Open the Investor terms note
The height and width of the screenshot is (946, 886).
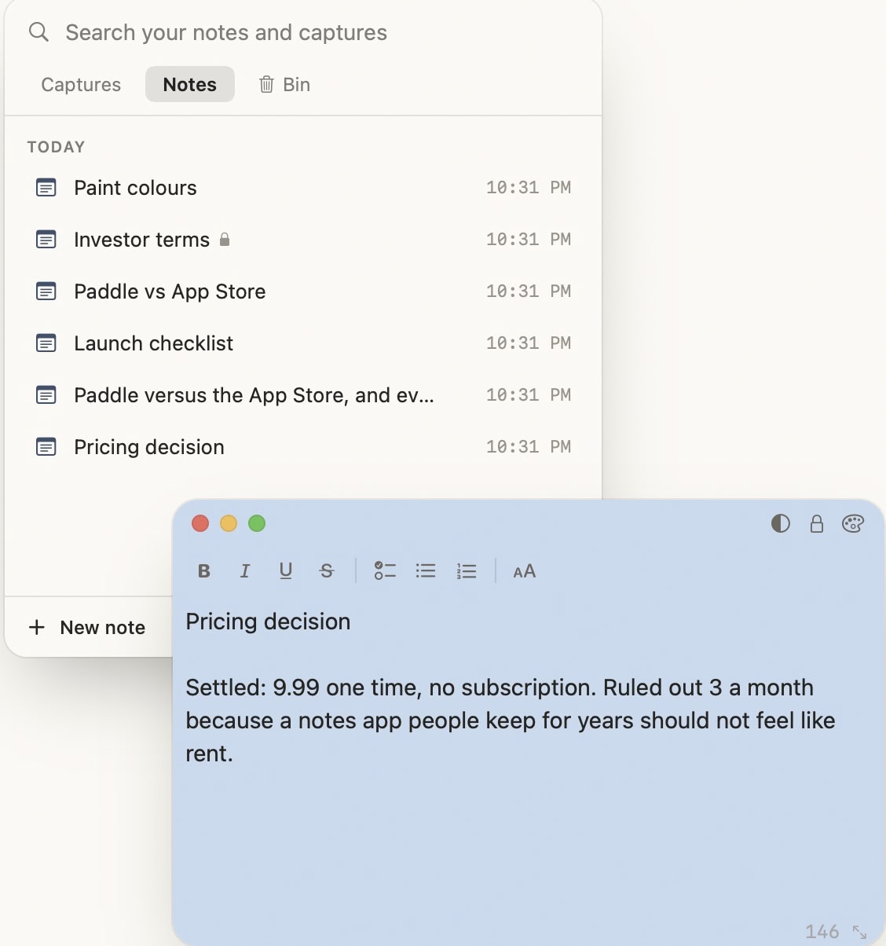click(303, 240)
